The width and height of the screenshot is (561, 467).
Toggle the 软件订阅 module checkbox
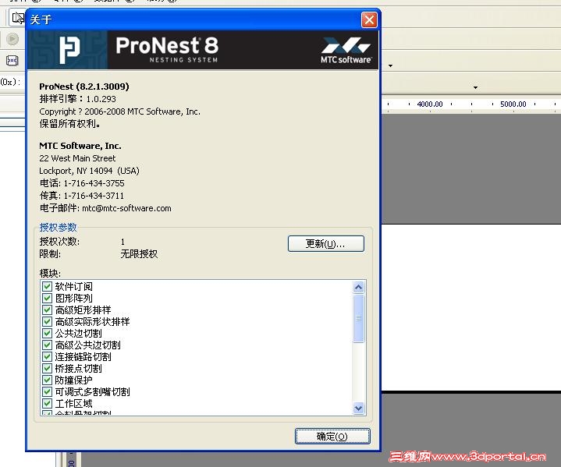click(x=47, y=286)
